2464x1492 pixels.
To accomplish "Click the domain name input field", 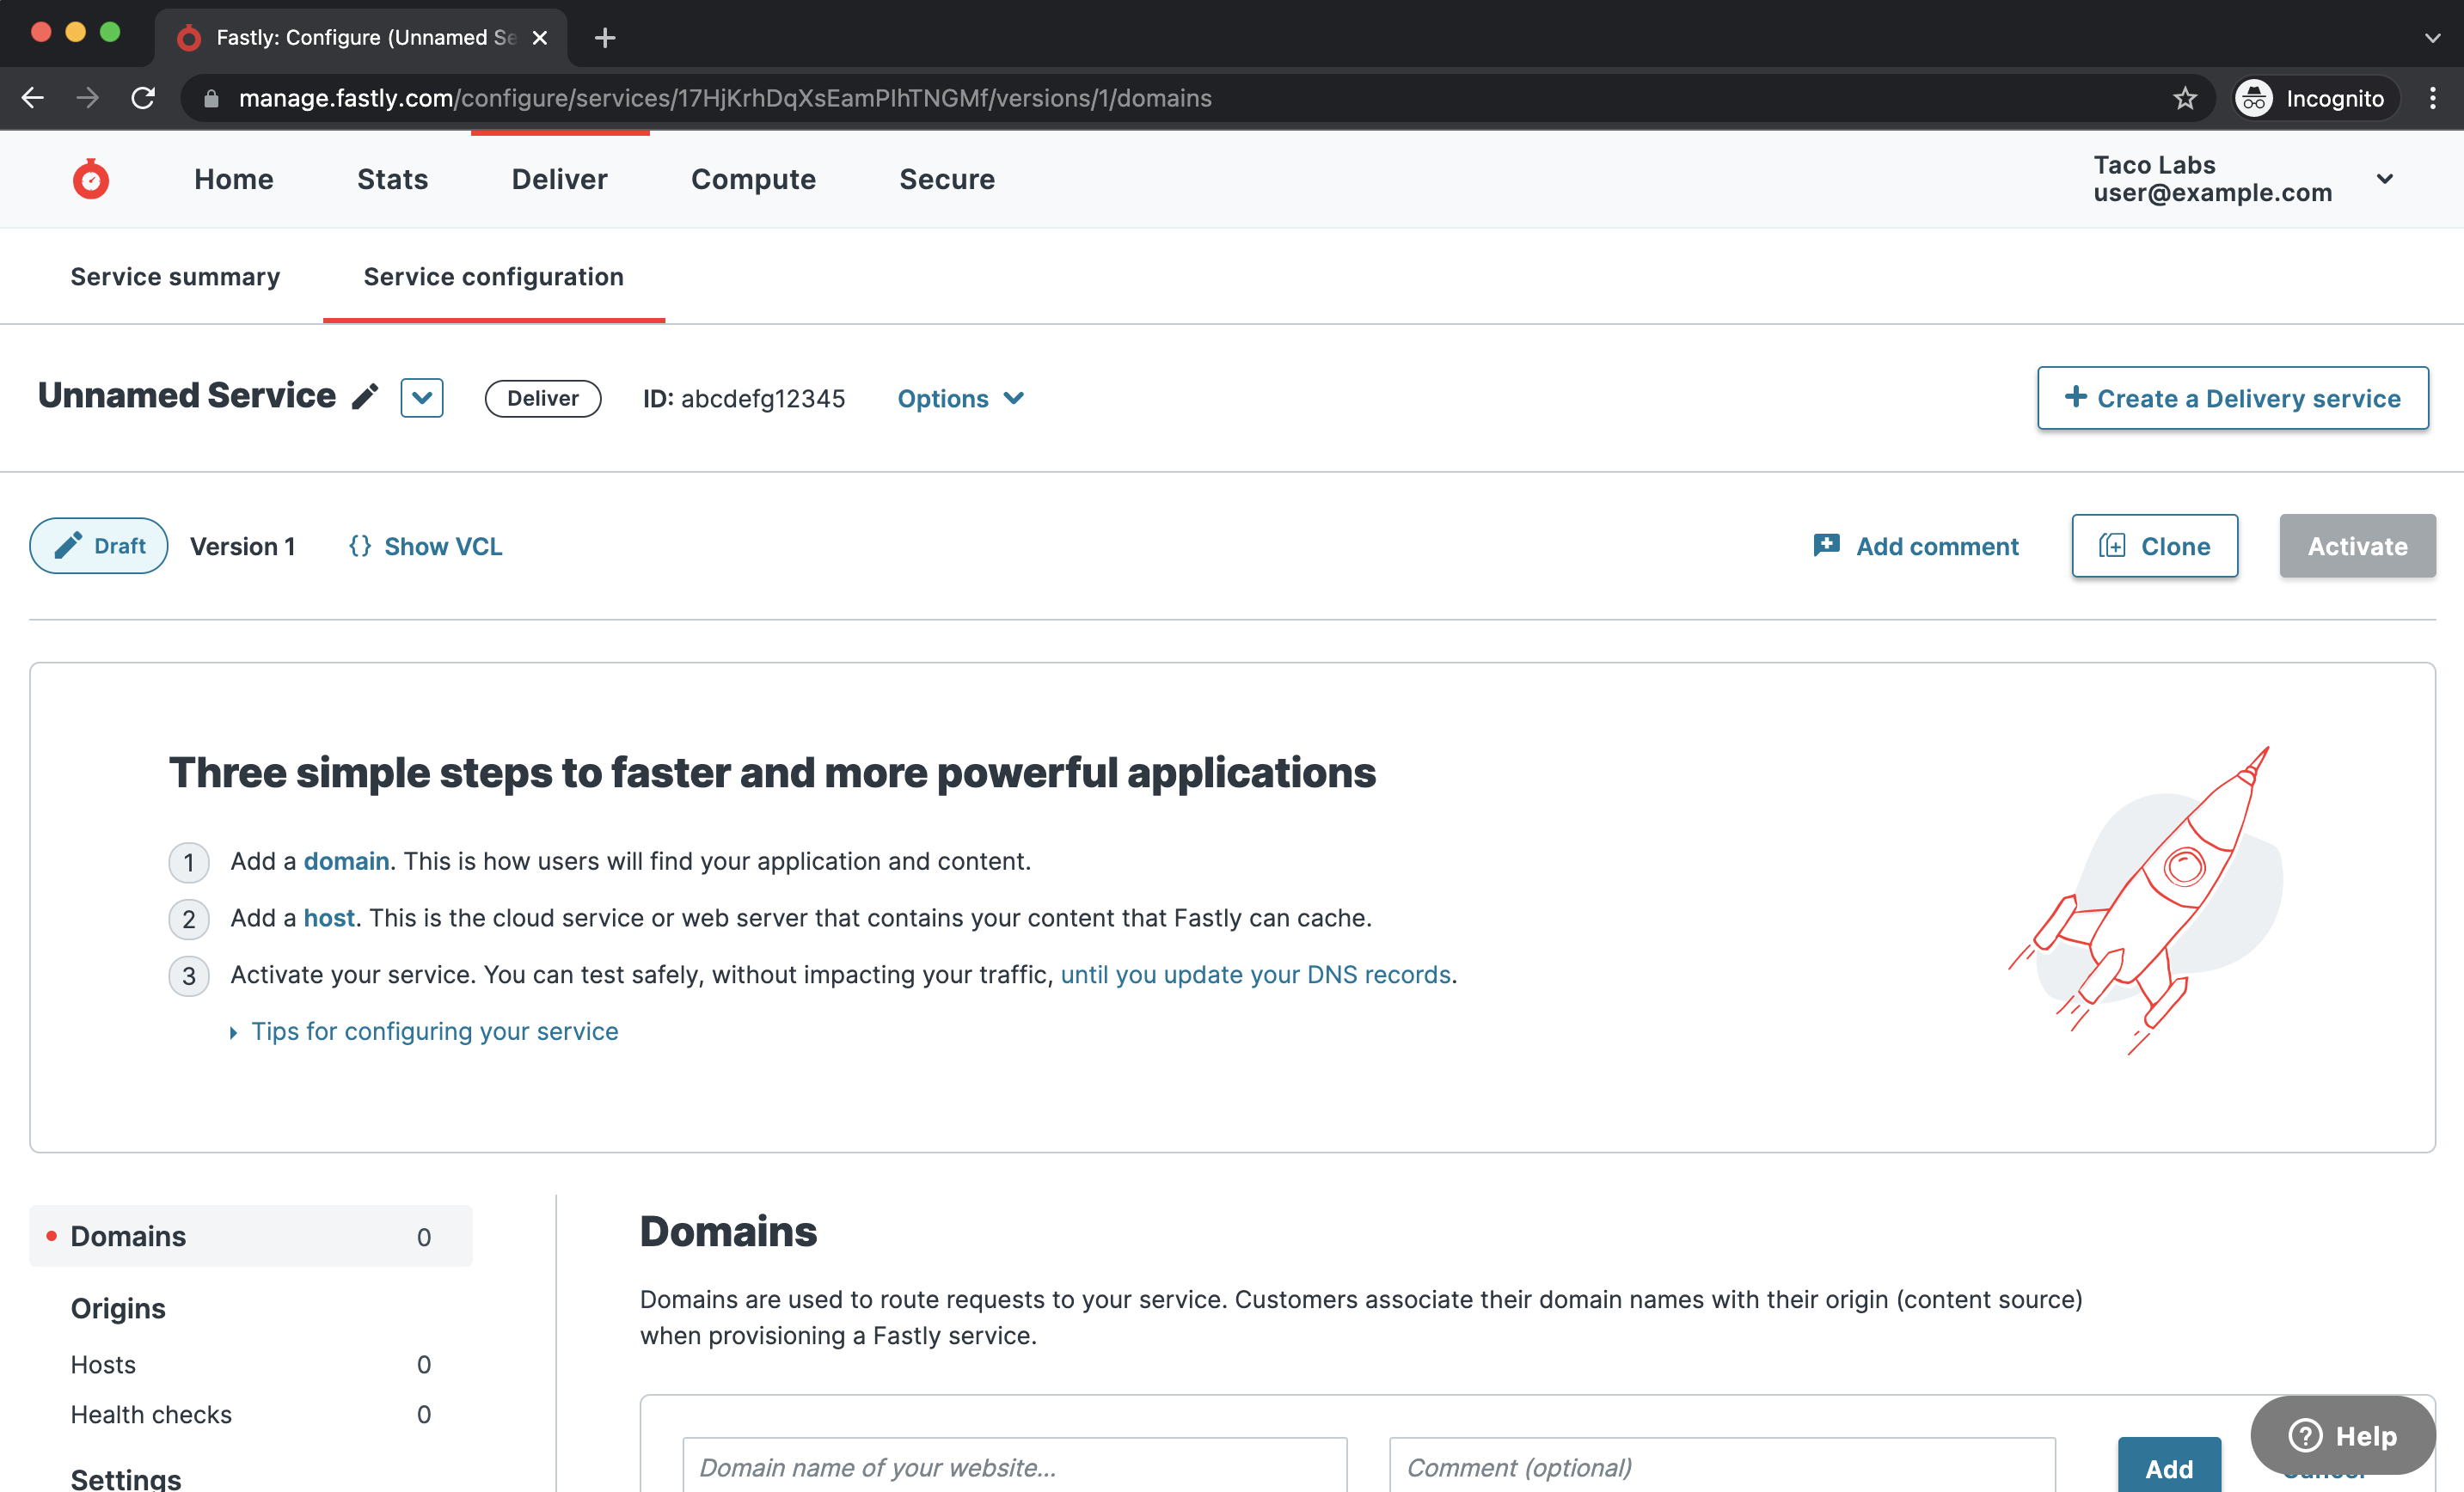I will click(1014, 1467).
